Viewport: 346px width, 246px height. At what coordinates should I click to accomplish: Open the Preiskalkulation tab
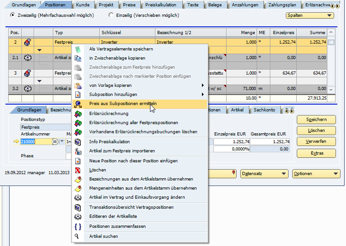point(160,5)
